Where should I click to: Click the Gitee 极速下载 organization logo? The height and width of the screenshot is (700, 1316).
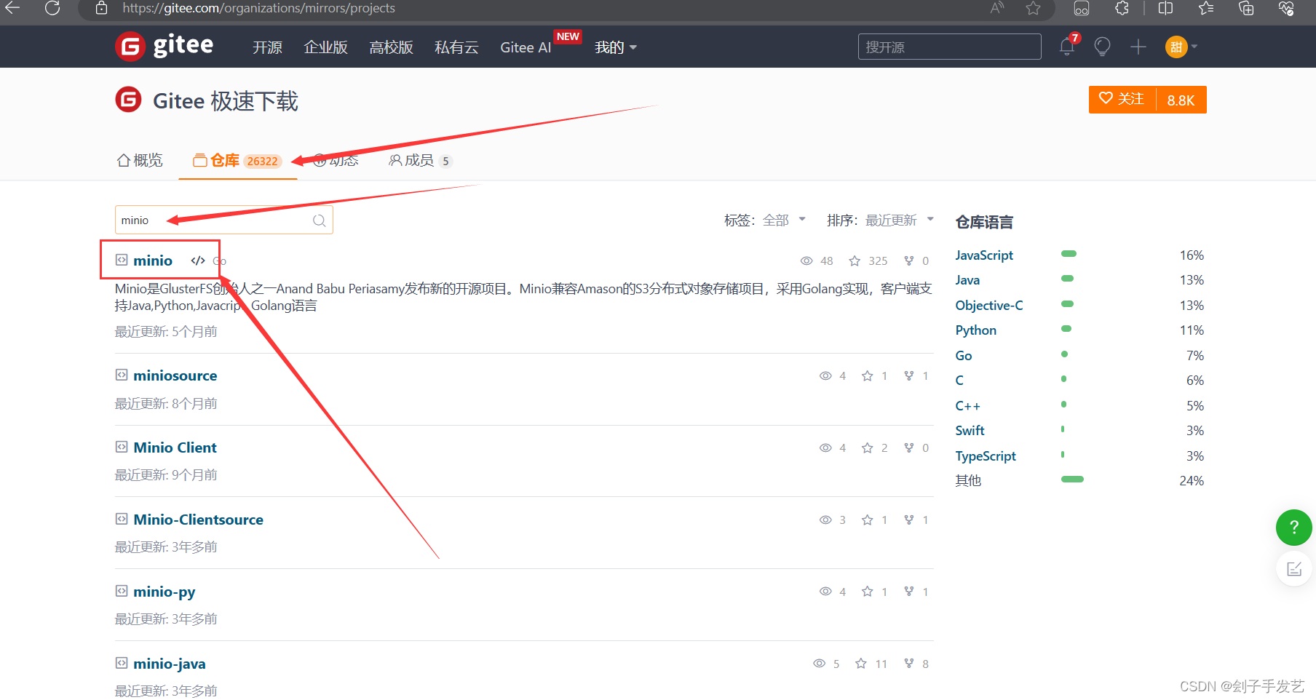(x=128, y=100)
